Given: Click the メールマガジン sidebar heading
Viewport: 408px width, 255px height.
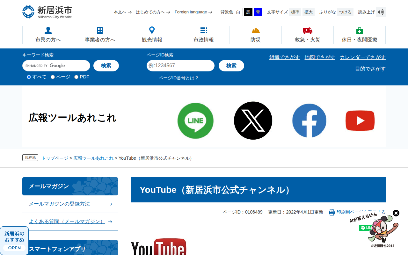Looking at the screenshot, I should pyautogui.click(x=70, y=186).
